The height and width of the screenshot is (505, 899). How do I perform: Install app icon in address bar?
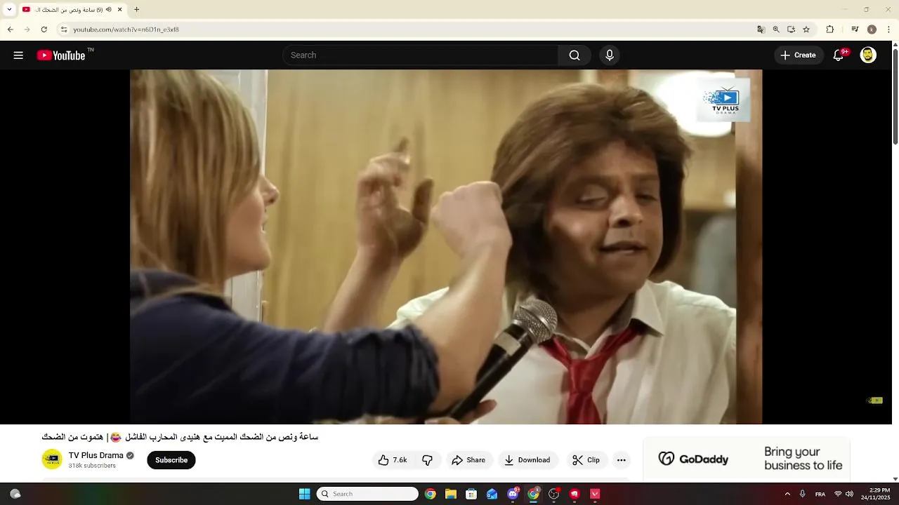coord(791,29)
